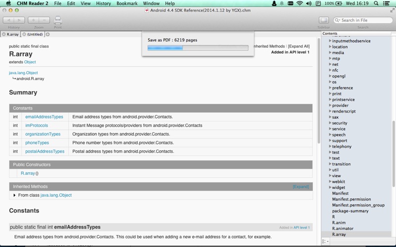
Task: Open the imProtocols constant link
Action: click(x=37, y=125)
